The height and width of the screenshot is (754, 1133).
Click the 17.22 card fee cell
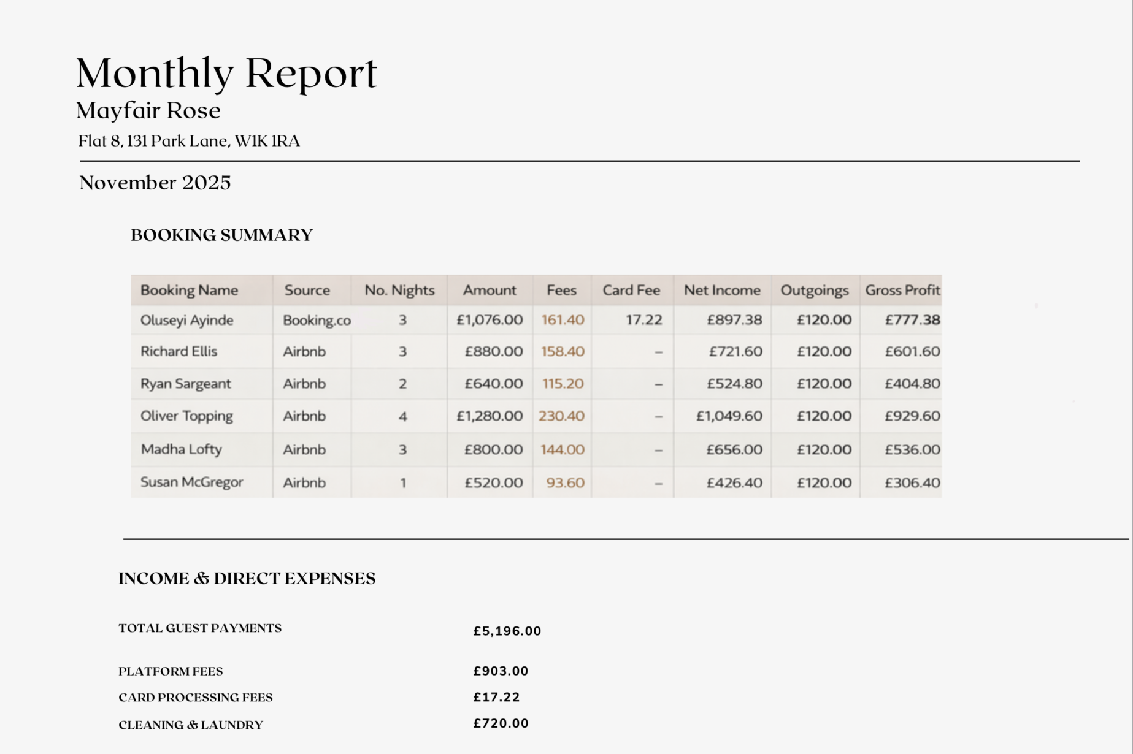(643, 320)
